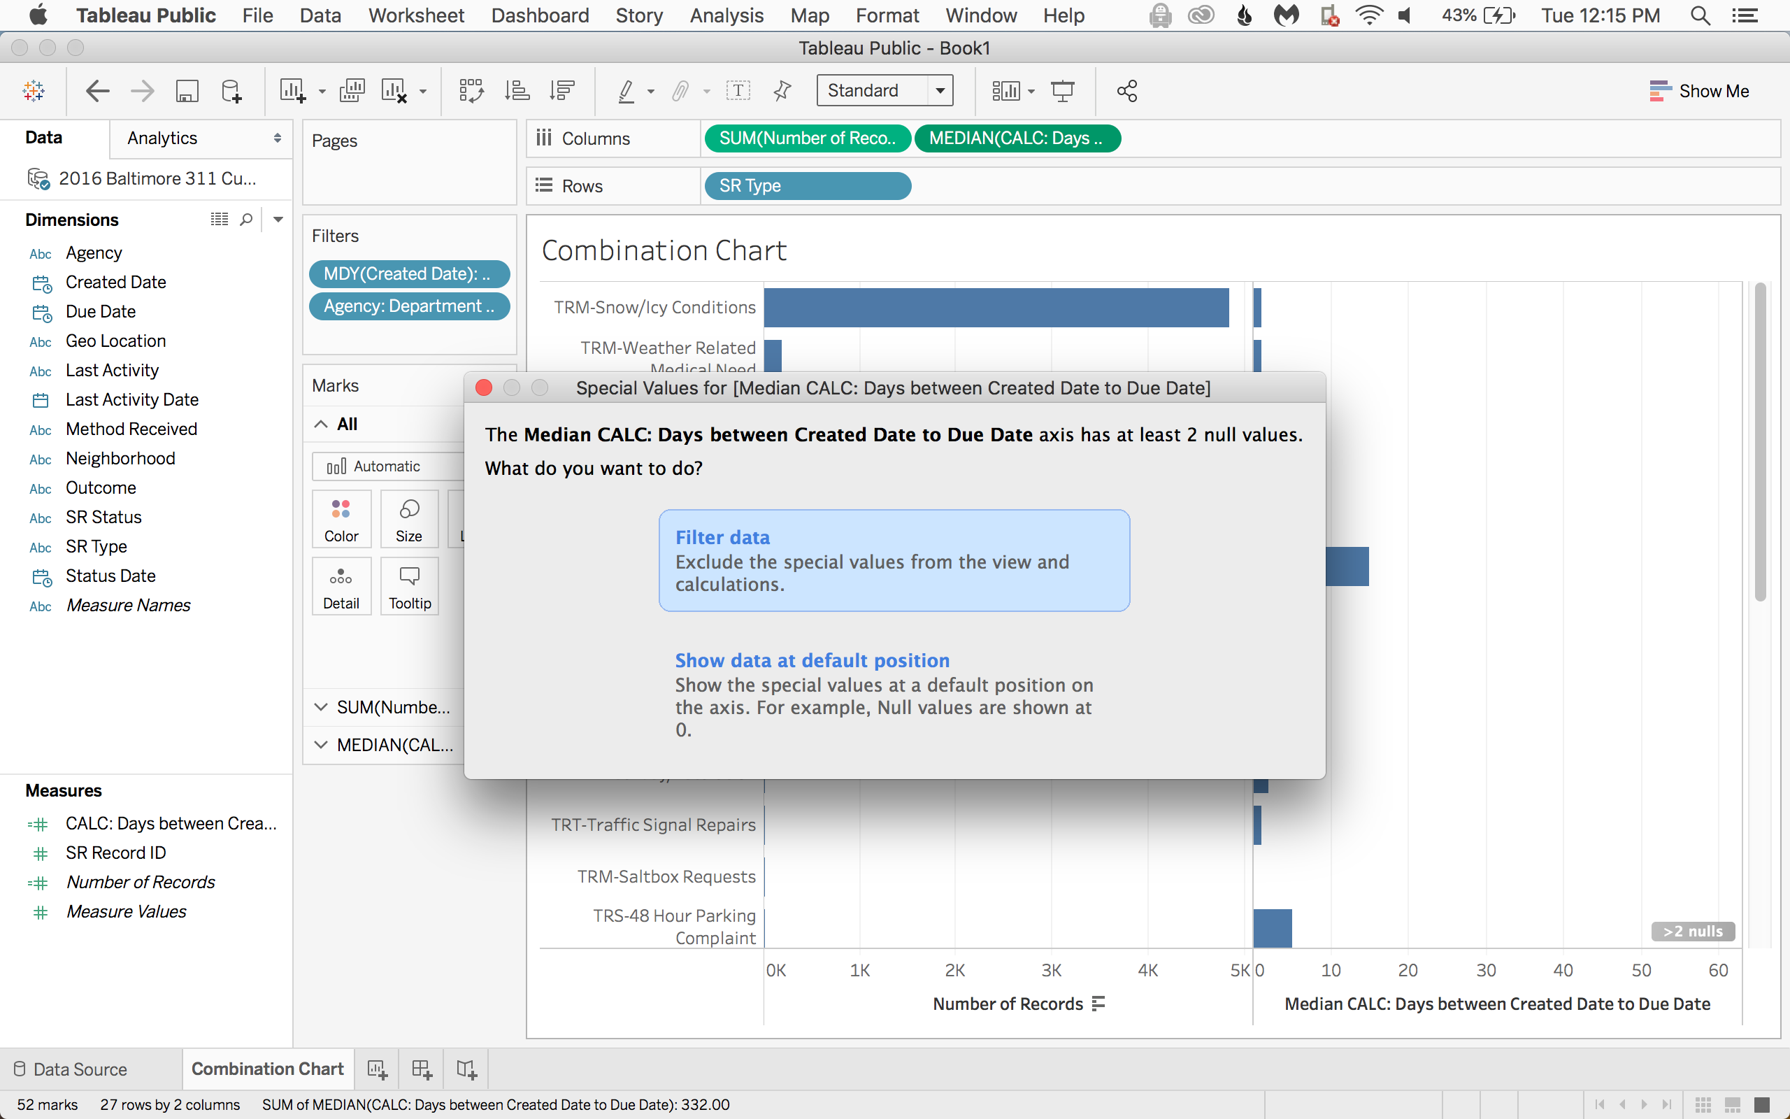The width and height of the screenshot is (1790, 1119).
Task: Click the New Worksheet toolbar icon
Action: pyautogui.click(x=292, y=91)
